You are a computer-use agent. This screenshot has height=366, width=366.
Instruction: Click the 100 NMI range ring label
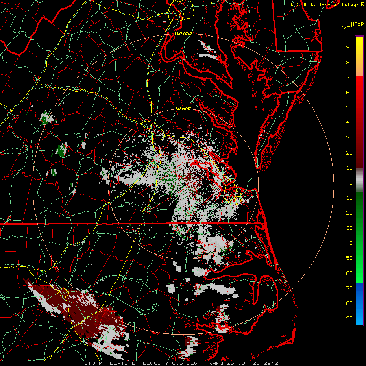click(x=183, y=33)
